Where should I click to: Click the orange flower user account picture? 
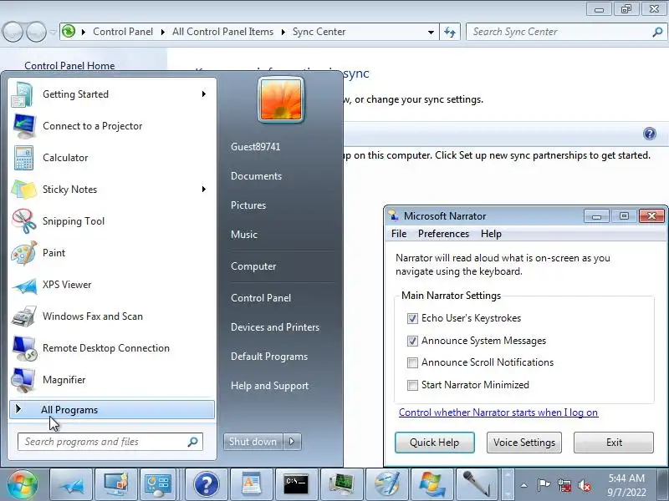coord(281,99)
